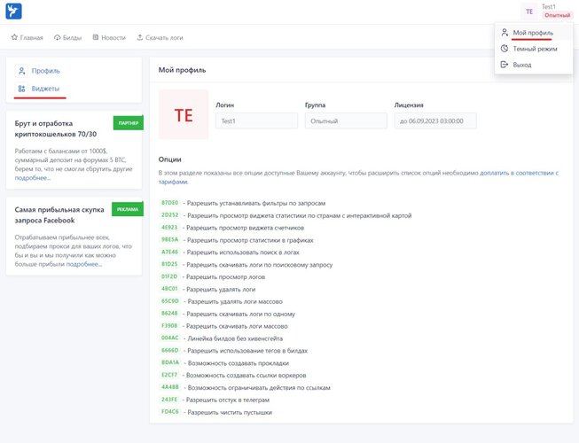Click option code 48C01
Screen dimensions: 579x443
[169, 289]
